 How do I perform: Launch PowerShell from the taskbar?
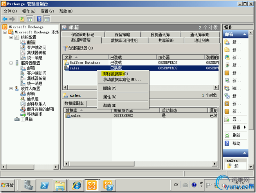pyautogui.click(x=45, y=185)
